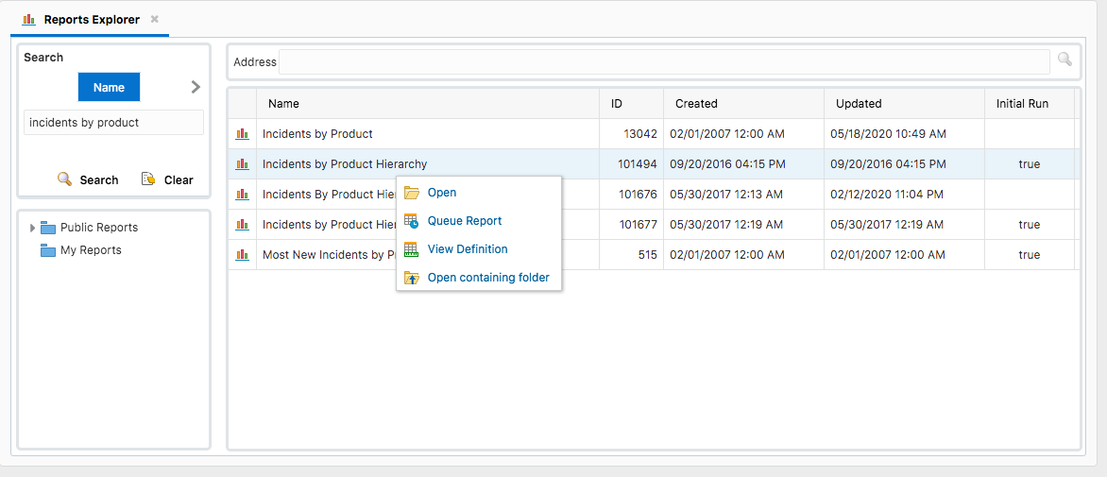Clear the search criteria
Screen dimensions: 1107x477
click(168, 179)
